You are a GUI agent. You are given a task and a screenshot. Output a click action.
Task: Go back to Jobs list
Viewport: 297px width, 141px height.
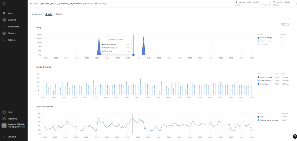coord(34,3)
